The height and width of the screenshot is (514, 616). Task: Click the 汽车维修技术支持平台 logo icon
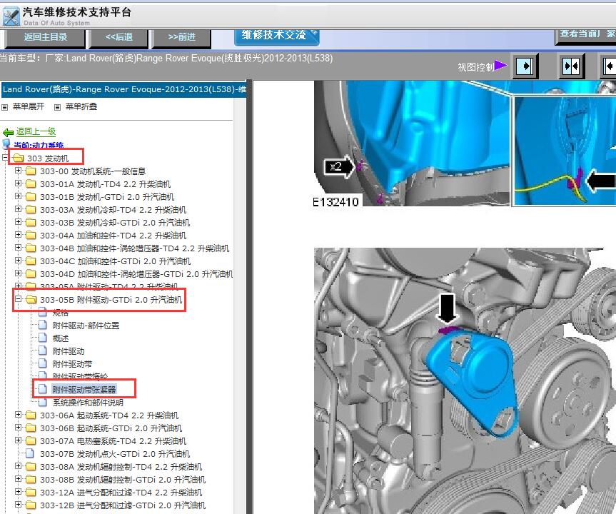tap(11, 16)
